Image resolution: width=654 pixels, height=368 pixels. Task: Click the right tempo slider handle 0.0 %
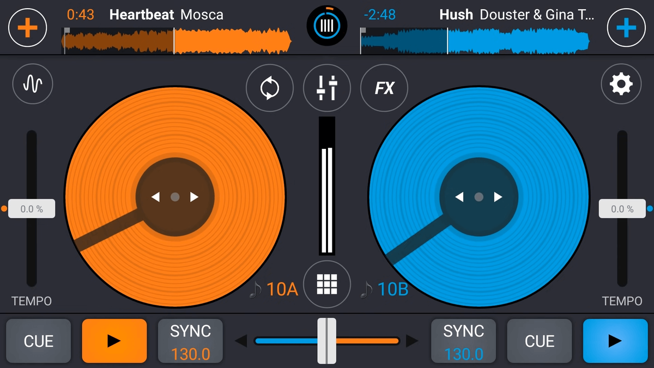[622, 209]
